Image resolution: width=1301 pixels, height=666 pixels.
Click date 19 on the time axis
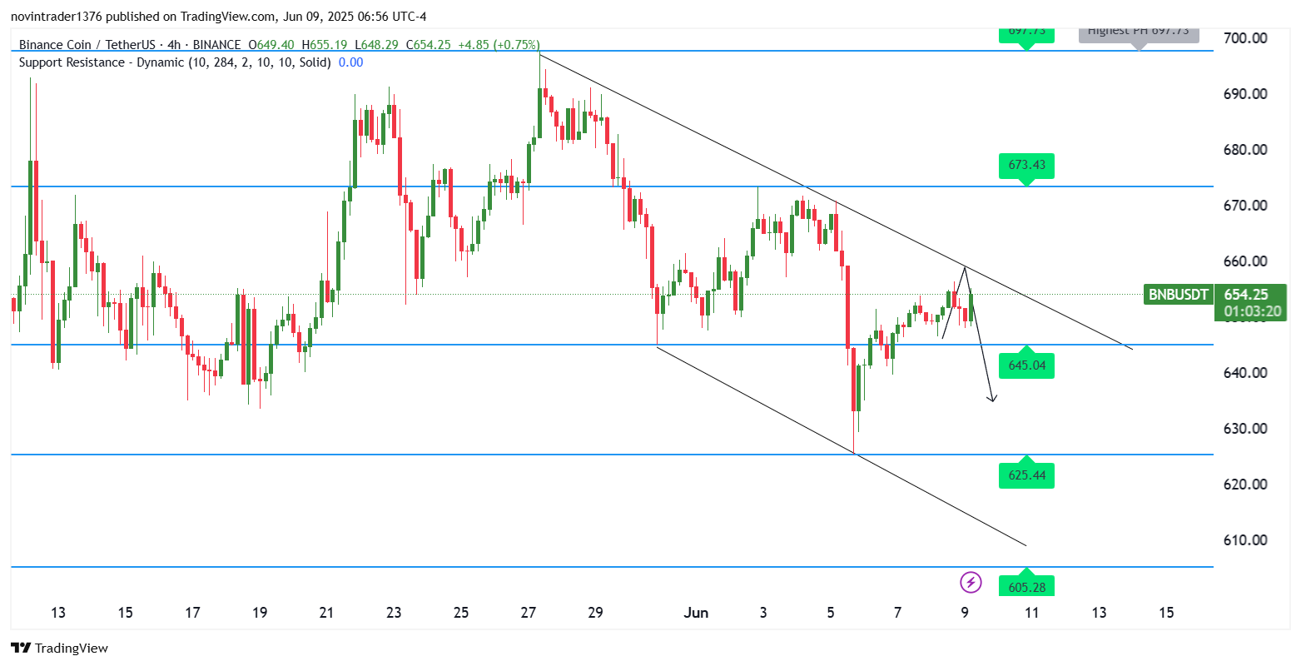260,613
